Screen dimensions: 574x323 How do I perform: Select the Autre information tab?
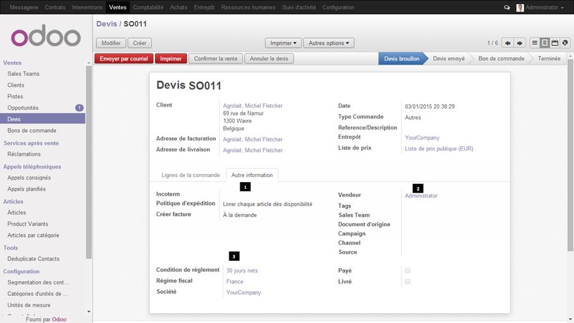252,175
